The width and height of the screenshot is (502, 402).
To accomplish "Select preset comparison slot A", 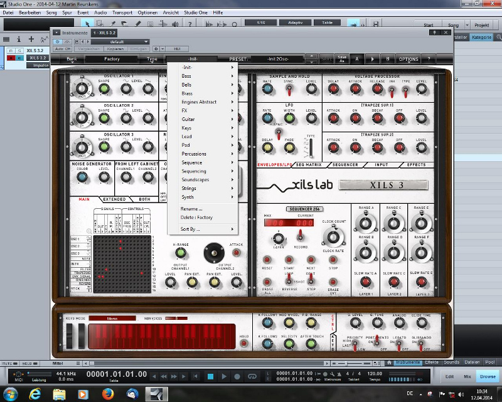I will tap(357, 59).
